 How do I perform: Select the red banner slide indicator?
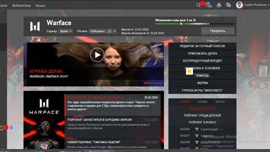[x=146, y=83]
